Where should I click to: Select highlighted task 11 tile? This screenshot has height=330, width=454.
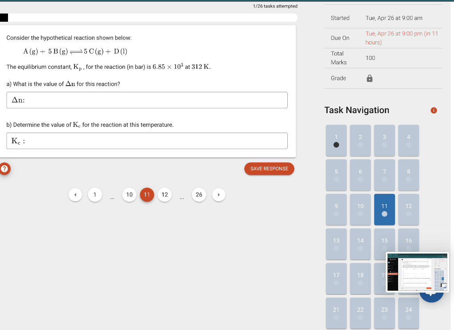click(x=384, y=209)
